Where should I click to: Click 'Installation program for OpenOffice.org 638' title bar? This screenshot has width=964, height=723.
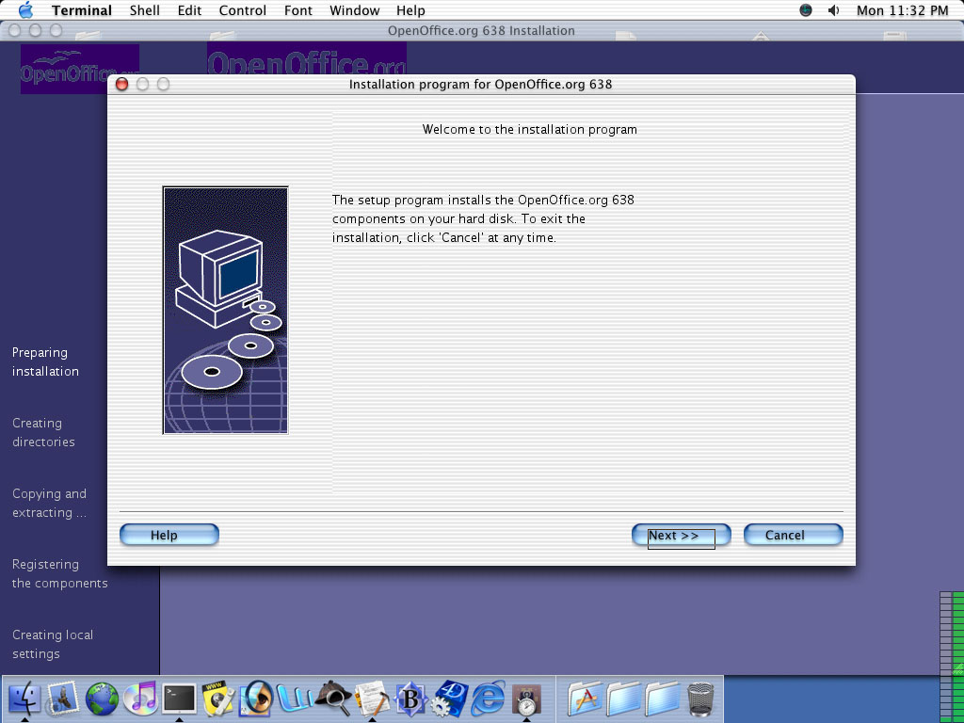(481, 84)
